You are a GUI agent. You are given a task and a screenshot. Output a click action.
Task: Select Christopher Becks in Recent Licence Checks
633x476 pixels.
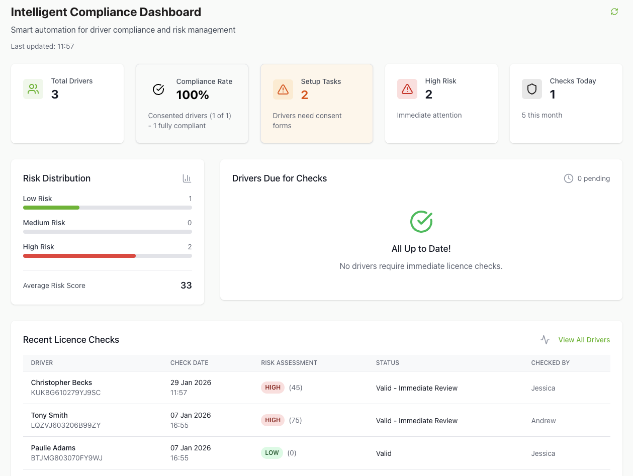click(61, 382)
